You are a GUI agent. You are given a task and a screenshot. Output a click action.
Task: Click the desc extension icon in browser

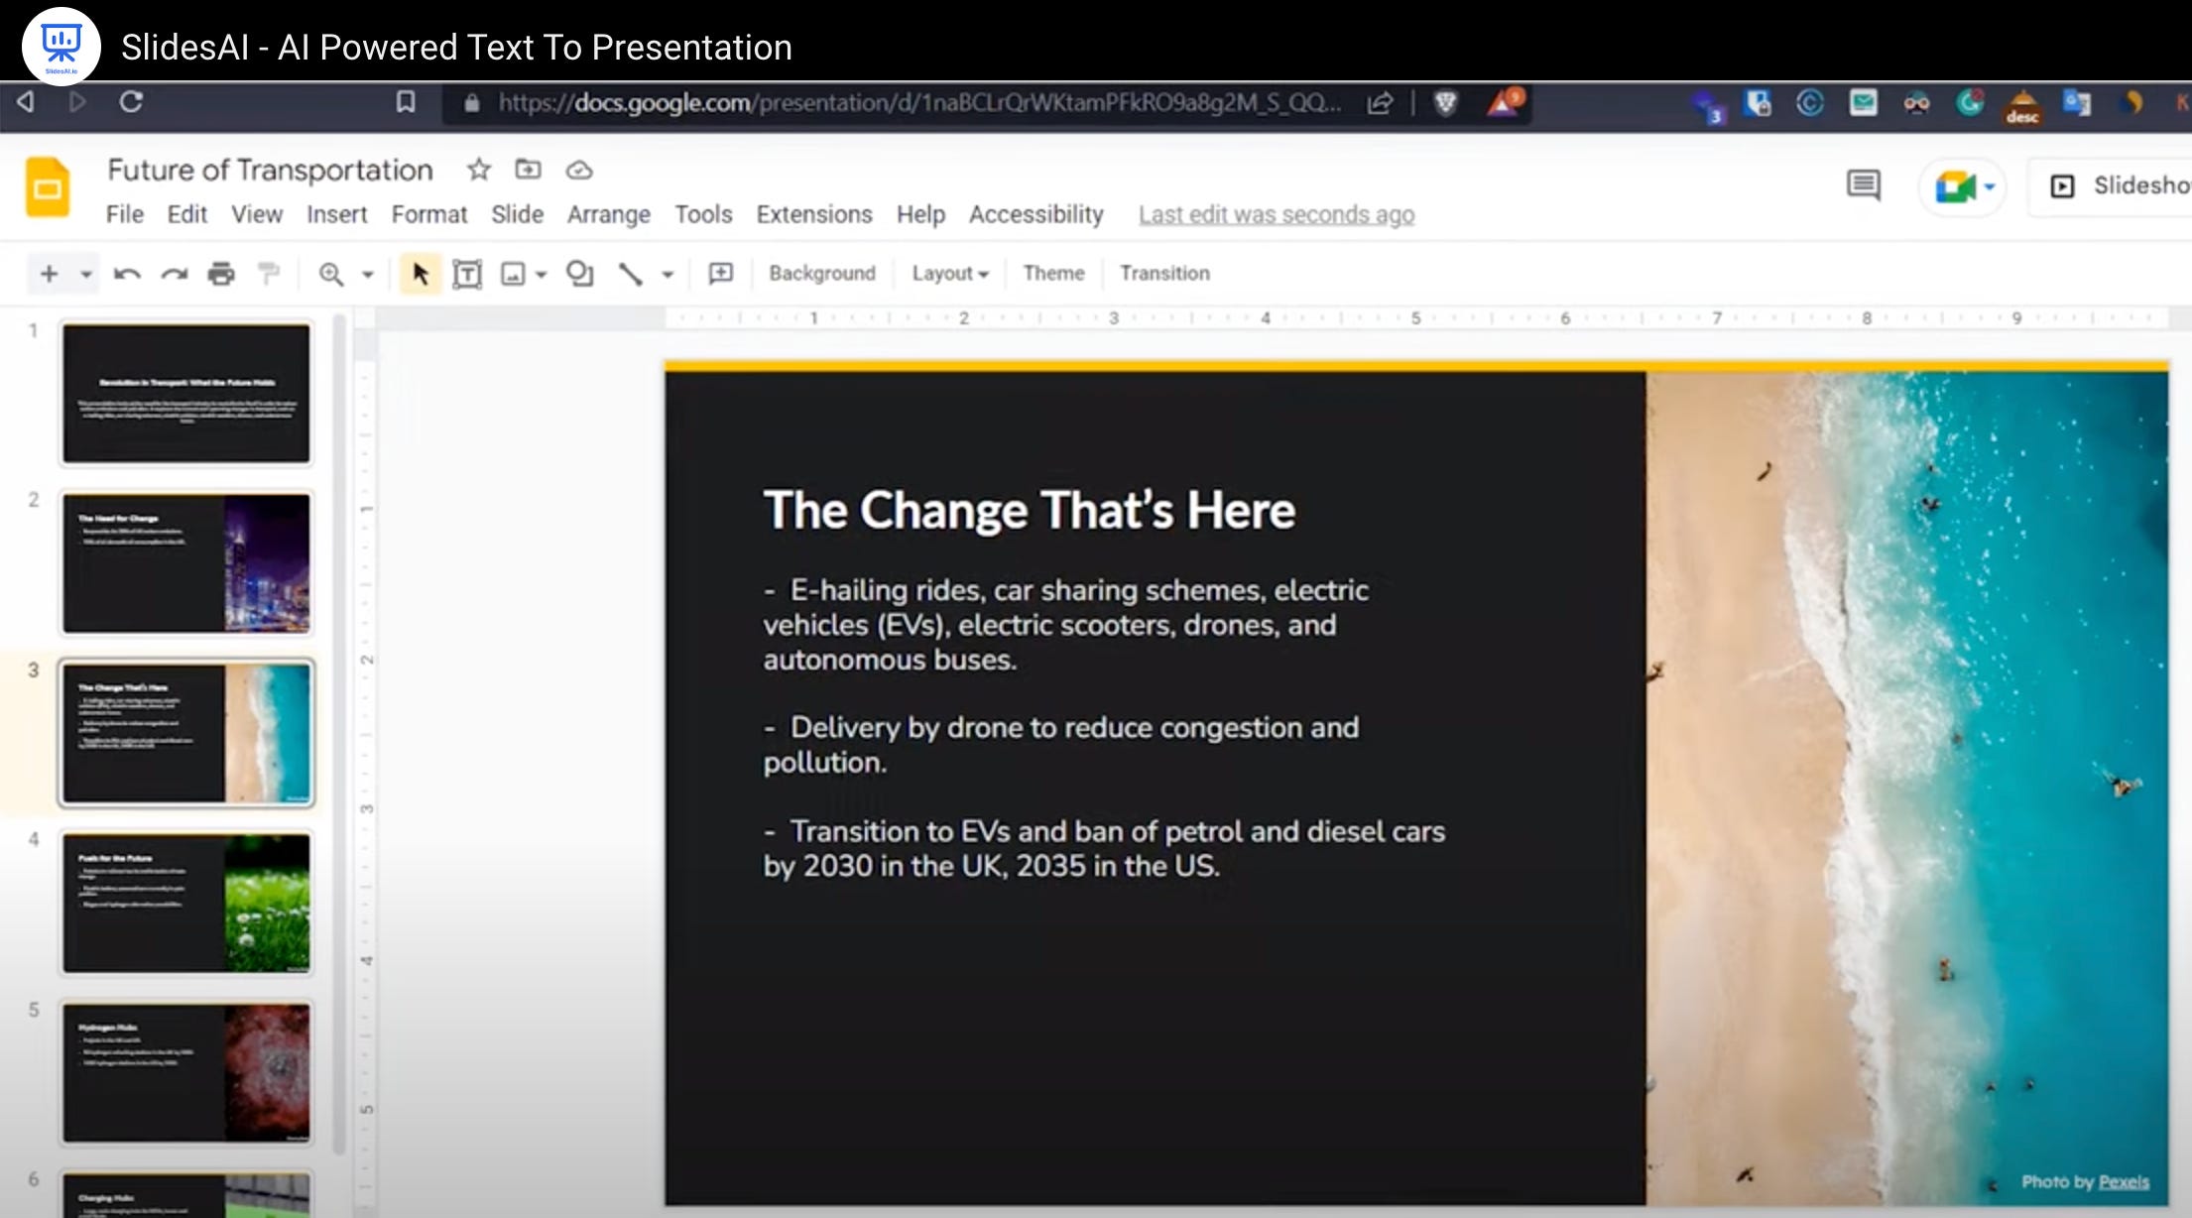click(x=2022, y=105)
